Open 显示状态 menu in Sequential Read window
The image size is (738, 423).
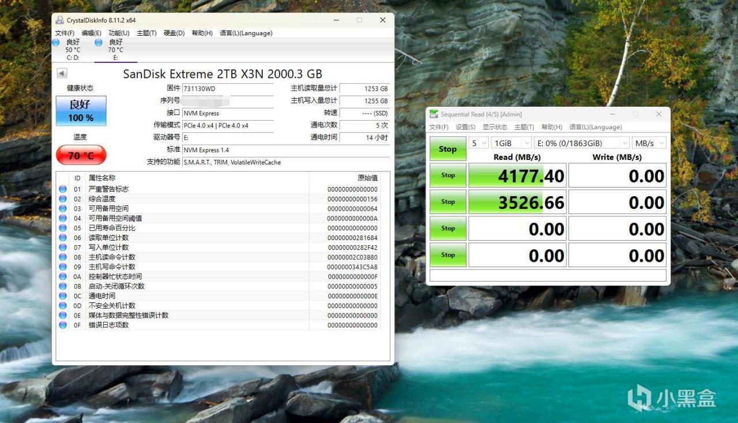(495, 127)
